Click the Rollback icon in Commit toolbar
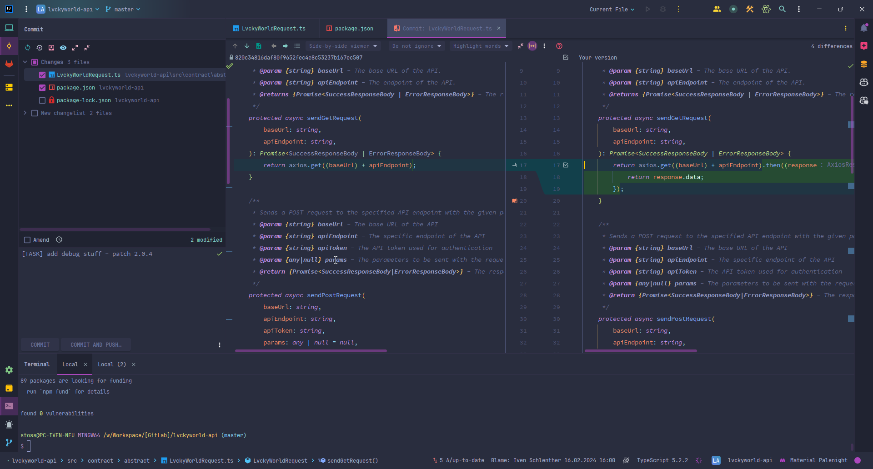The image size is (873, 469). tap(40, 48)
